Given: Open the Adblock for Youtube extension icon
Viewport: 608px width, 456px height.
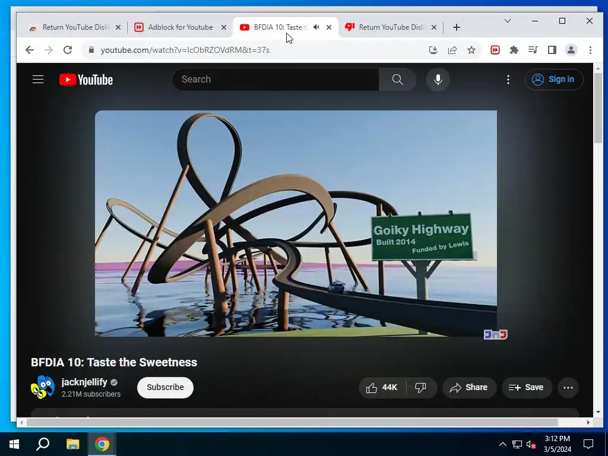Looking at the screenshot, I should click(495, 50).
